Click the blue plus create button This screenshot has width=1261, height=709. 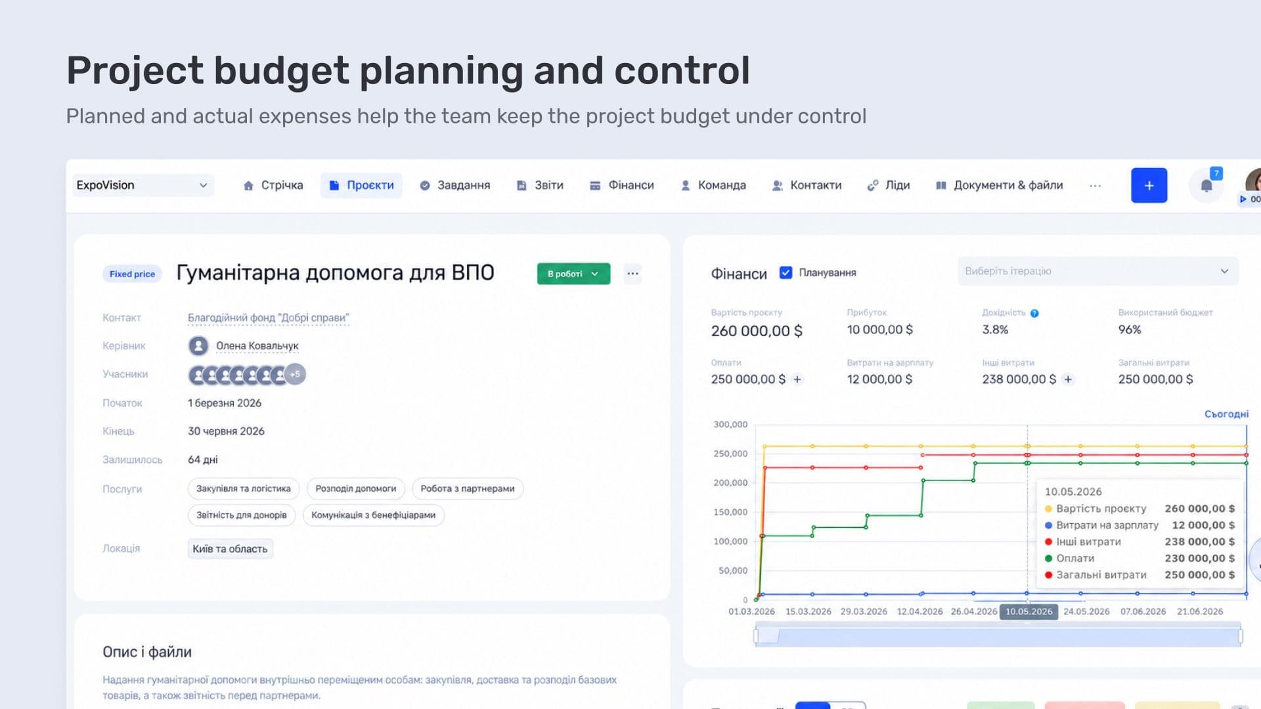[1149, 185]
